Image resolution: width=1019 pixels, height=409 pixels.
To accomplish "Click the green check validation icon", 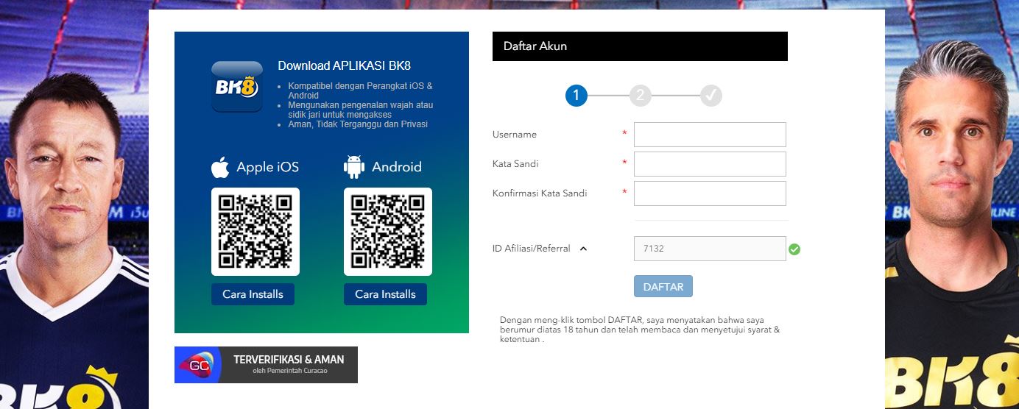I will click(794, 249).
